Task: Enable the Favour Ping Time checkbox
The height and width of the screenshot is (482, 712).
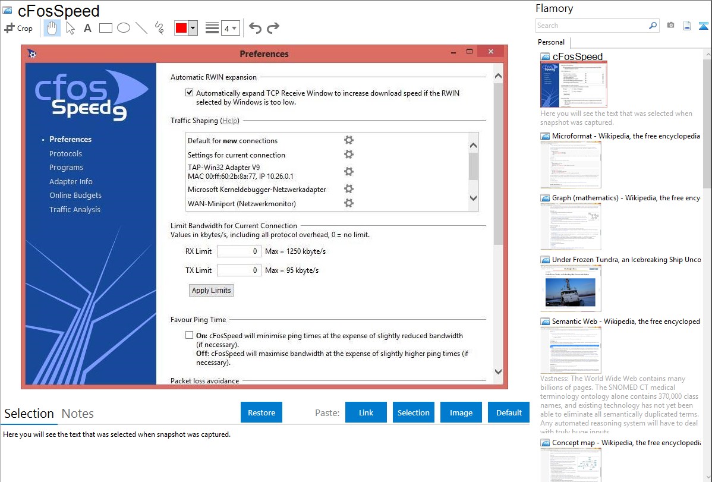Action: (190, 335)
